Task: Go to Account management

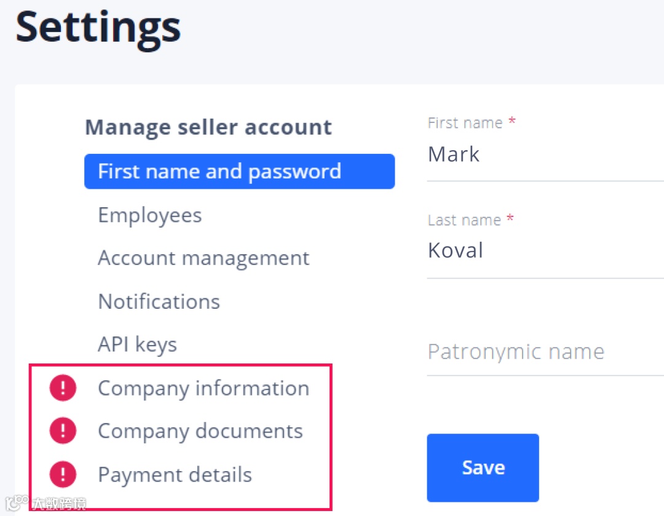Action: click(x=204, y=258)
